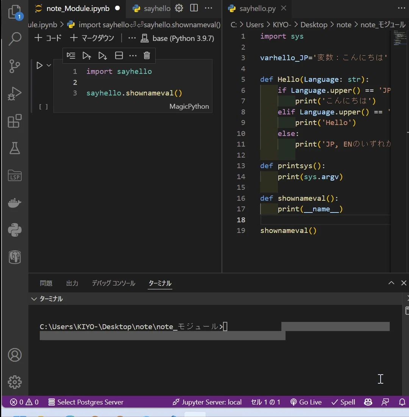Run the notebook cell
This screenshot has width=409, height=417.
pyautogui.click(x=39, y=66)
